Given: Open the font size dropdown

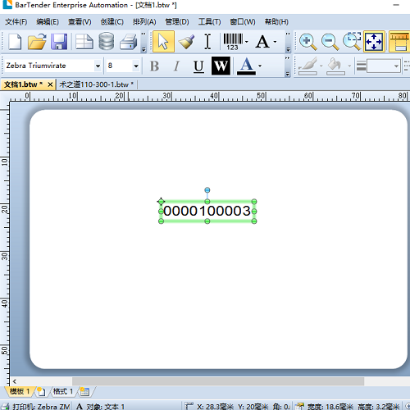Looking at the screenshot, I should [136, 66].
